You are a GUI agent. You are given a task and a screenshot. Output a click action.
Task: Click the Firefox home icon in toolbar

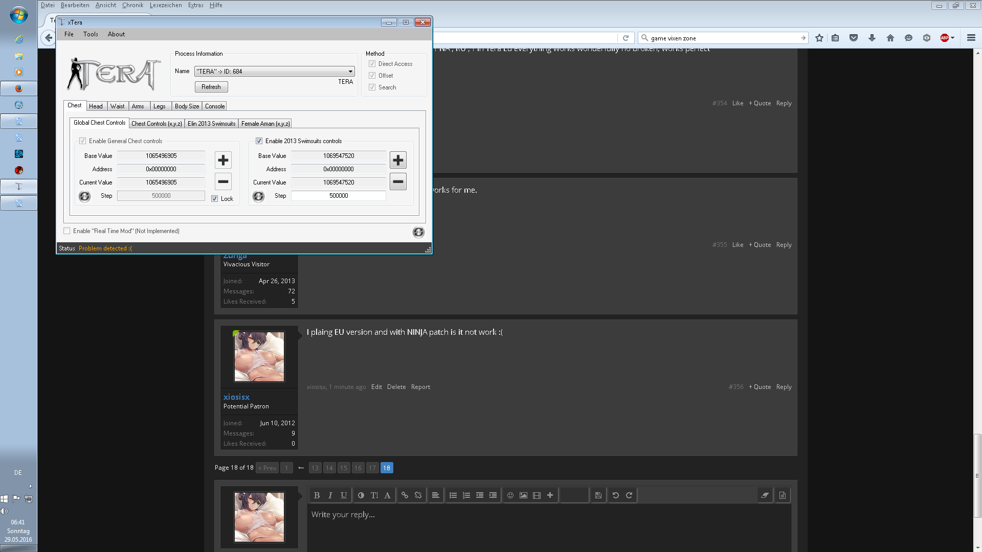tap(890, 38)
